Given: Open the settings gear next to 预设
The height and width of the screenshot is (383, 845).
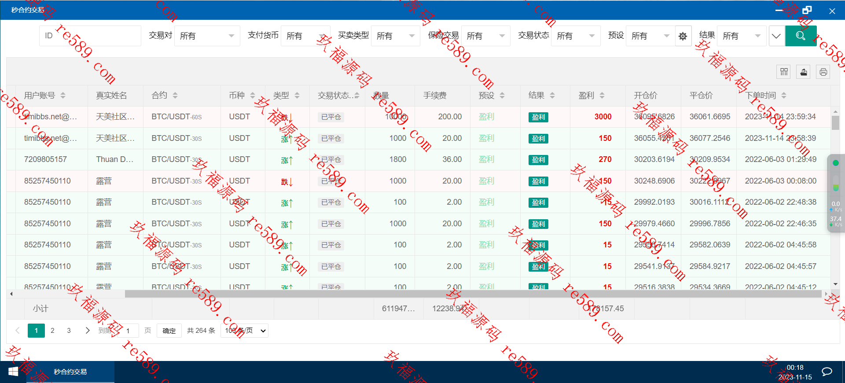Looking at the screenshot, I should 683,36.
